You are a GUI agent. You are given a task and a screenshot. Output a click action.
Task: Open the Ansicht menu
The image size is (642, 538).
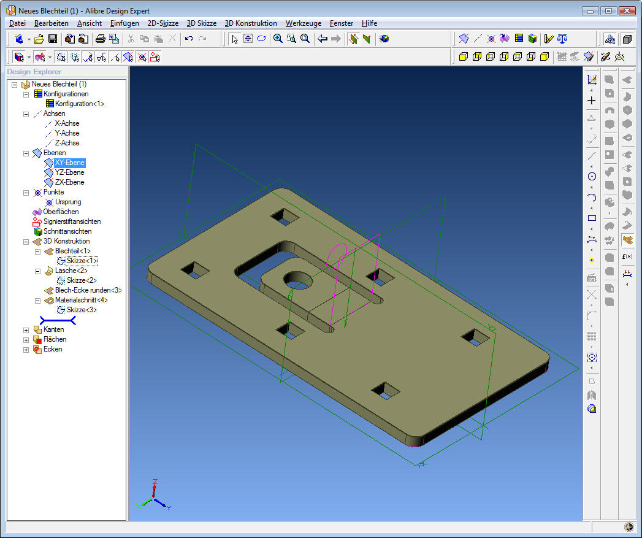coord(90,23)
